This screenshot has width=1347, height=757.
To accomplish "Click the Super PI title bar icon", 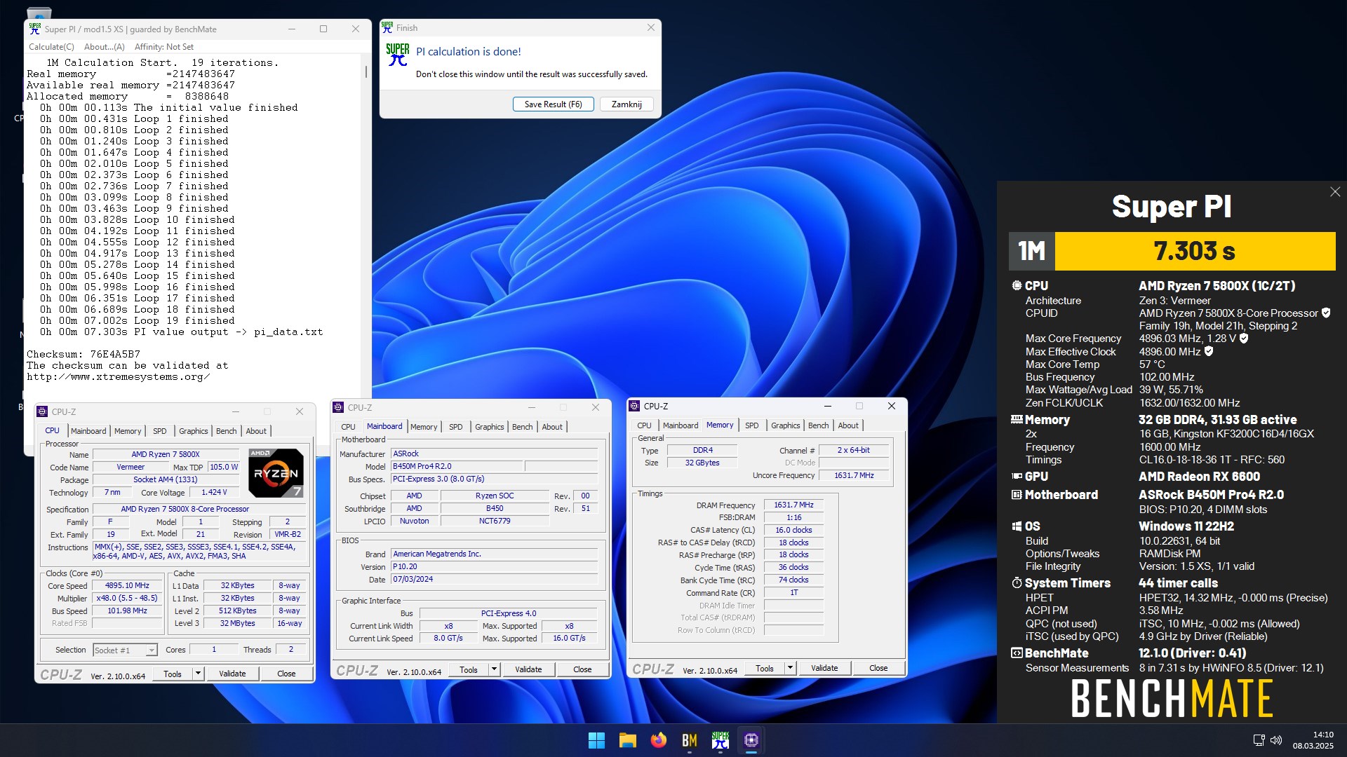I will click(34, 29).
